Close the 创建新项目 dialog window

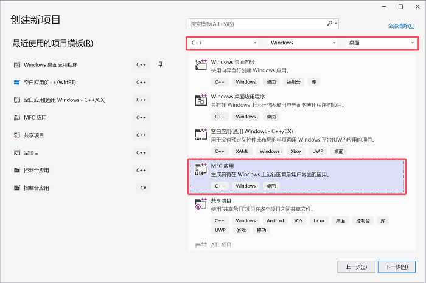417,7
